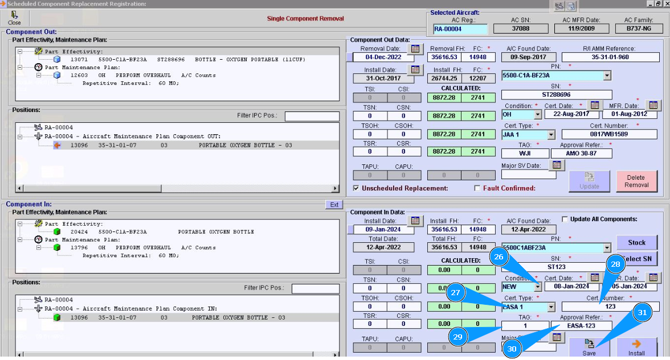Open Component In Install Date calendar

tap(415, 221)
